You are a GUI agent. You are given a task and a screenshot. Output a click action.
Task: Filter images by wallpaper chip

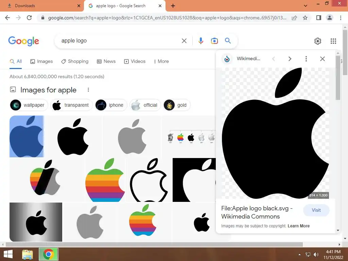point(29,105)
